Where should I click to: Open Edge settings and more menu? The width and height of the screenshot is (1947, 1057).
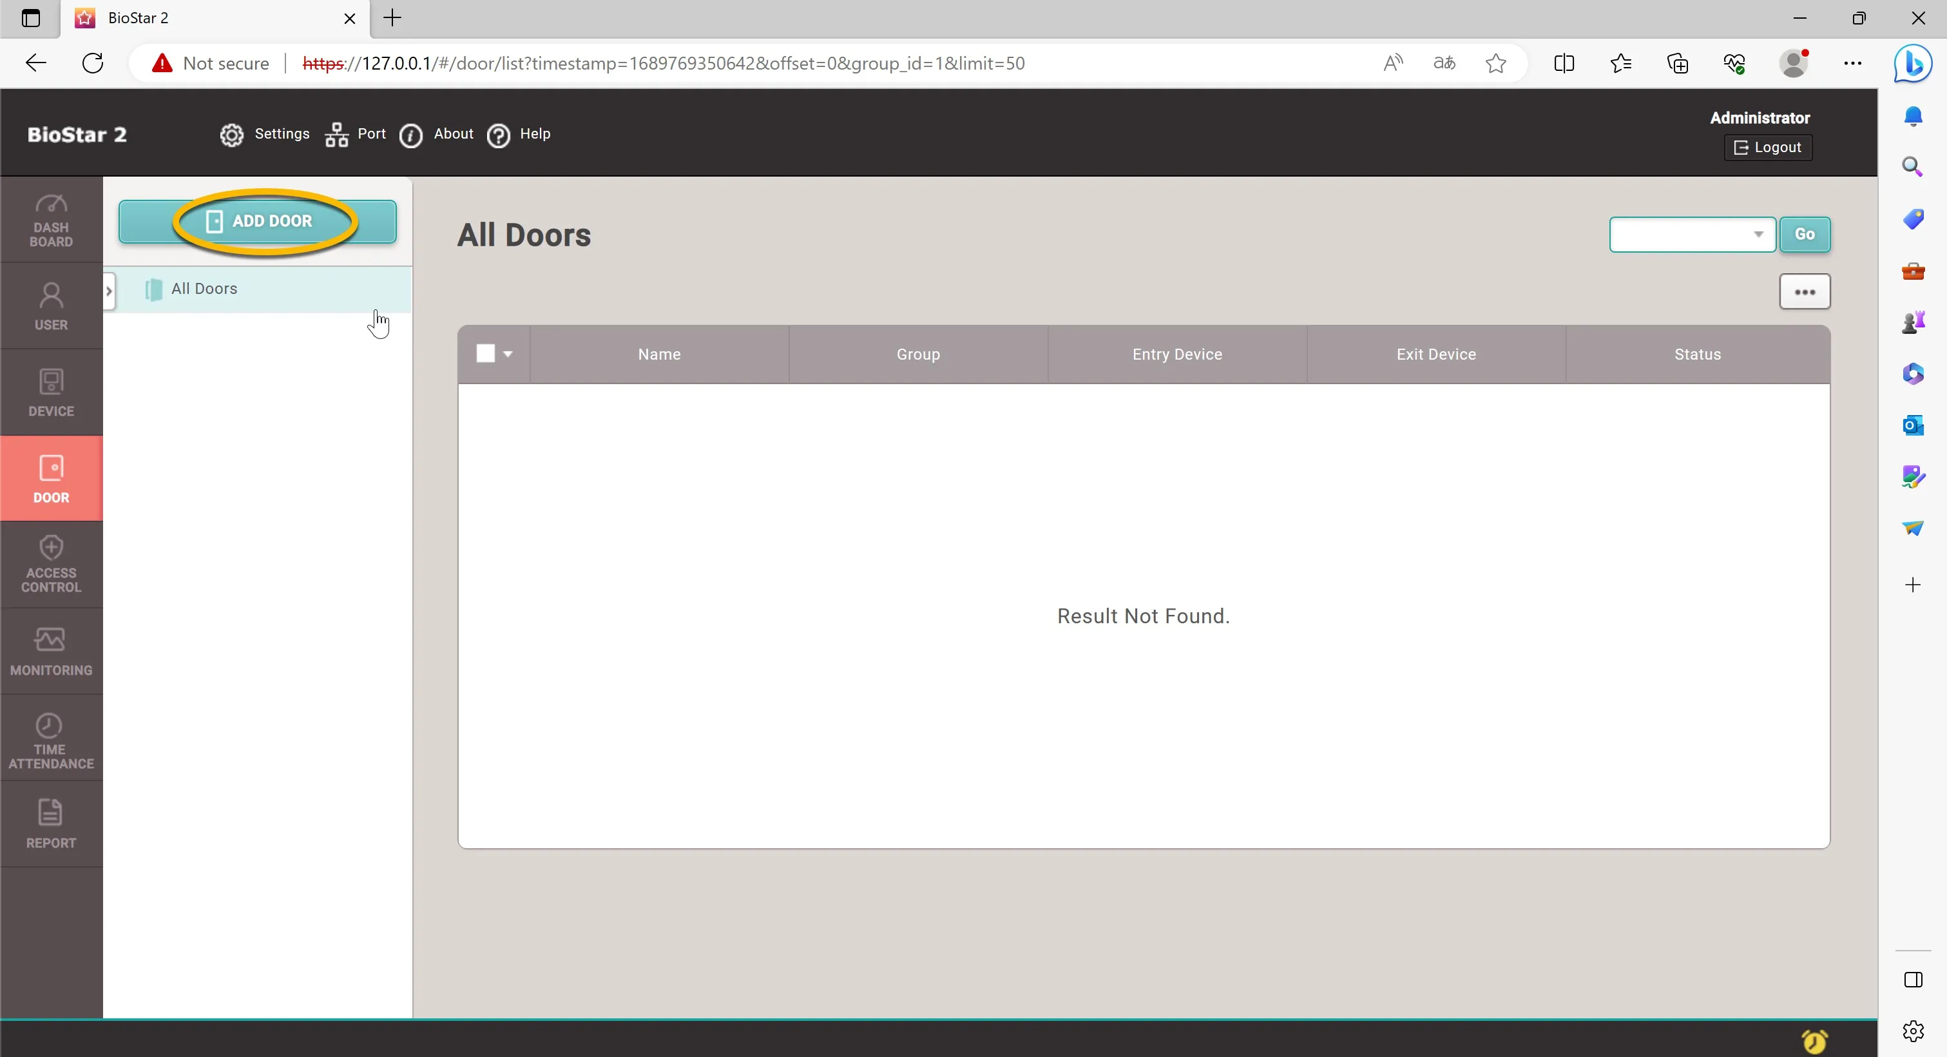pos(1852,63)
